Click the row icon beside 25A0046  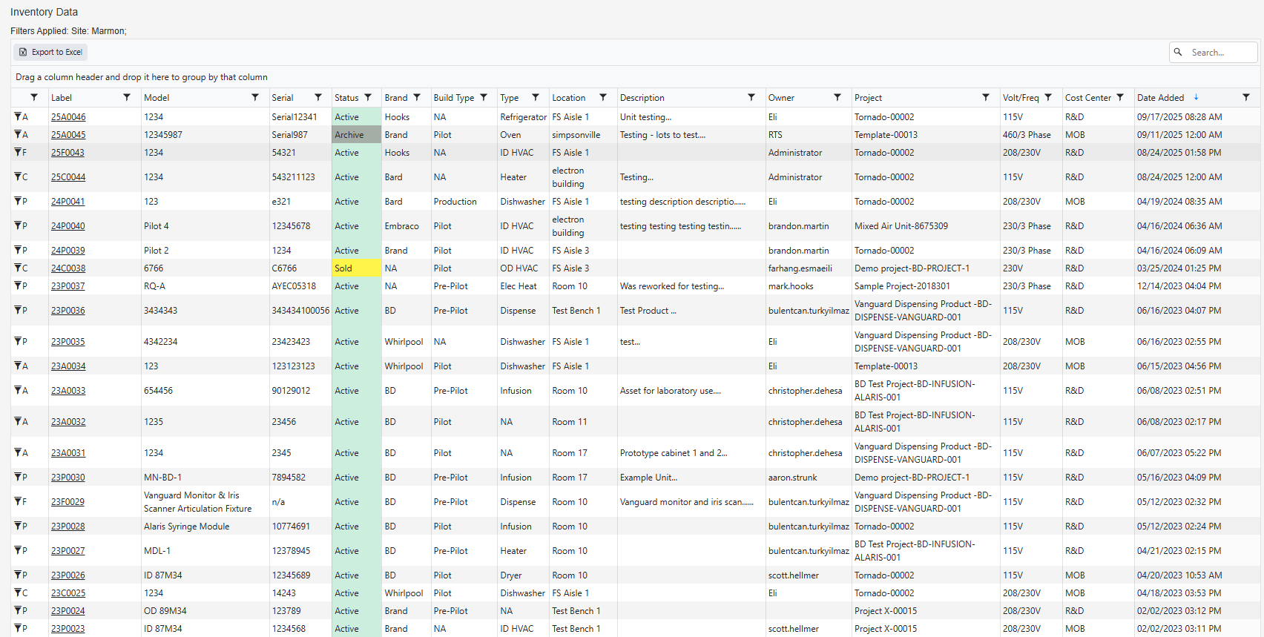[x=19, y=116]
